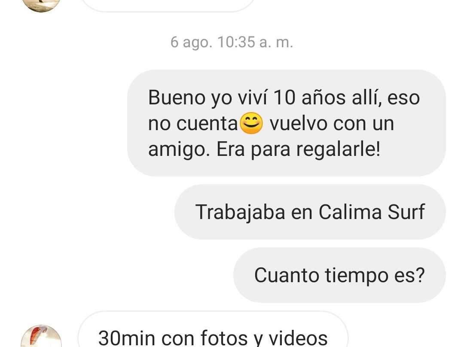Click the smiling blush emoji
This screenshot has width=464, height=347.
(251, 123)
